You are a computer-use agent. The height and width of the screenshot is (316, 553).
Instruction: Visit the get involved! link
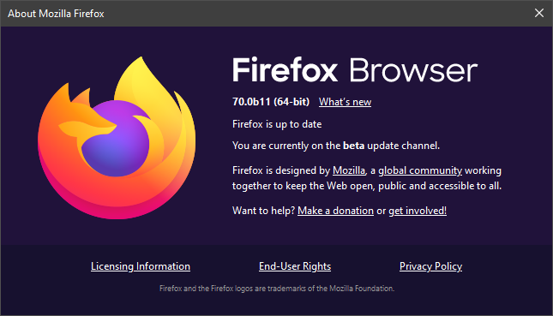pyautogui.click(x=418, y=211)
